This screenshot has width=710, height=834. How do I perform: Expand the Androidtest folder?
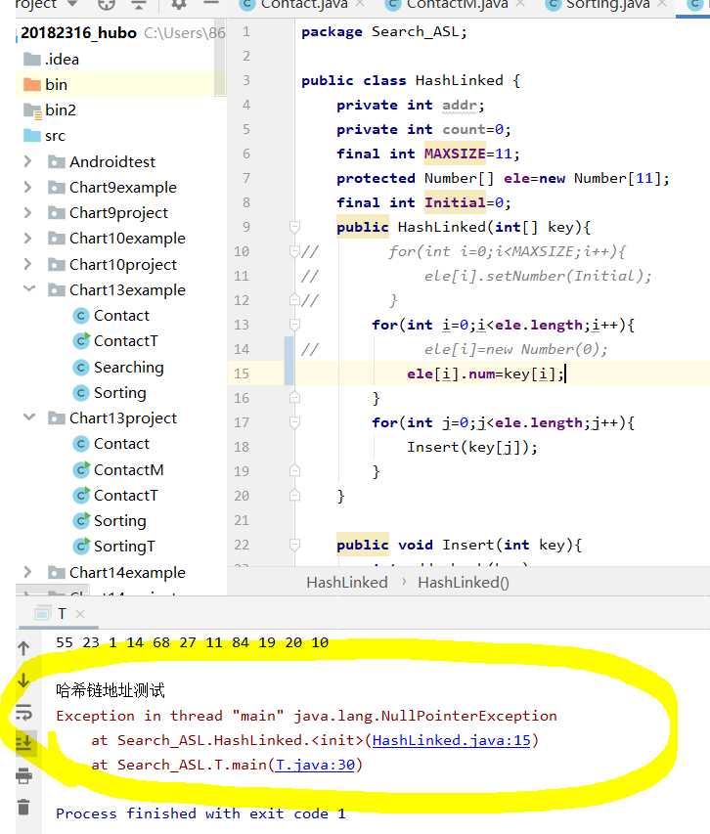point(27,161)
